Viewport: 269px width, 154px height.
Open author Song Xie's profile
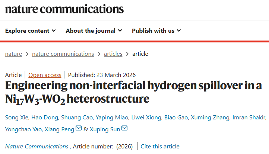16,118
